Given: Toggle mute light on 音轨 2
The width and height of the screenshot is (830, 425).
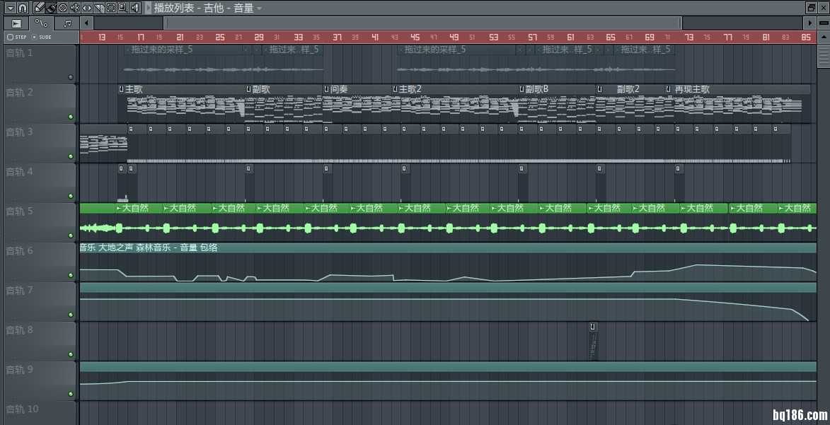Looking at the screenshot, I should [x=70, y=117].
